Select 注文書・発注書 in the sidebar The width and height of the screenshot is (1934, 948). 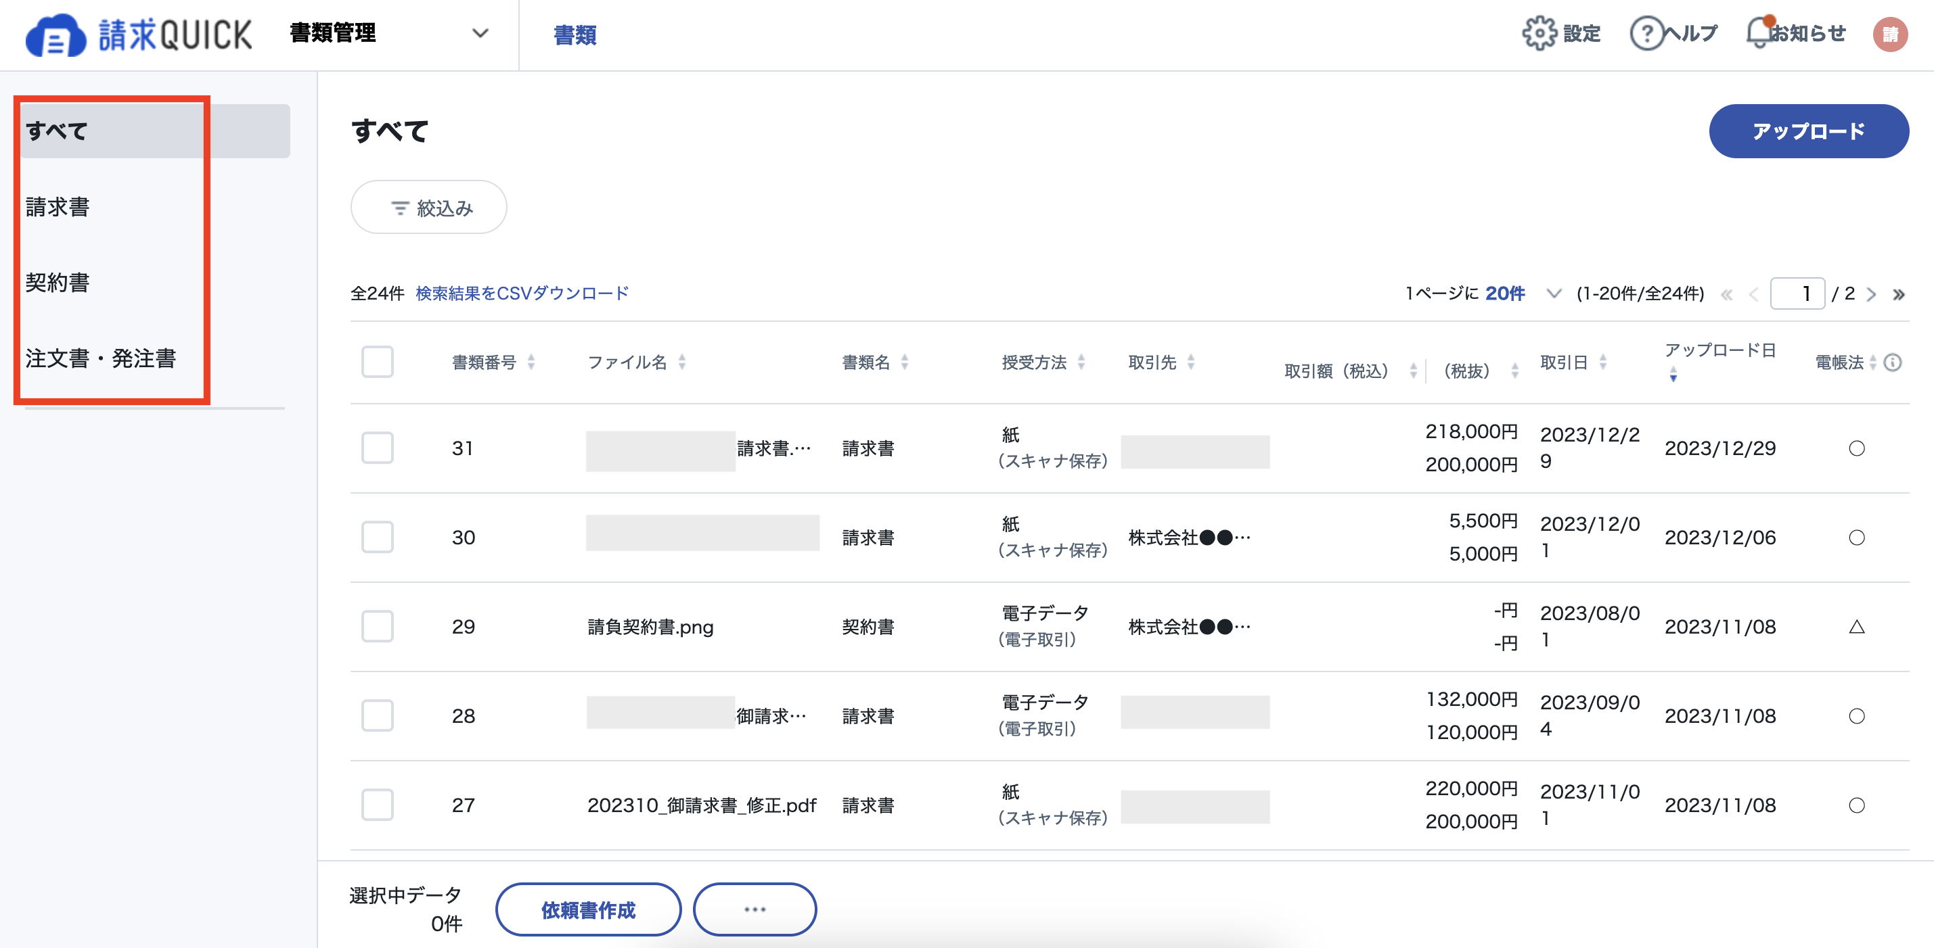tap(101, 358)
